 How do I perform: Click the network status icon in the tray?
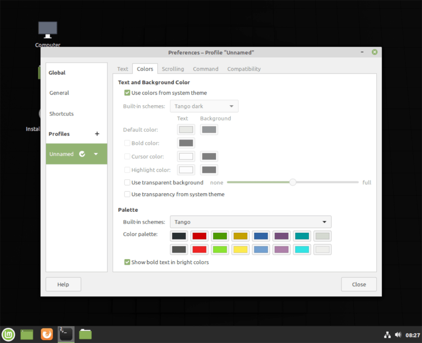pos(387,335)
